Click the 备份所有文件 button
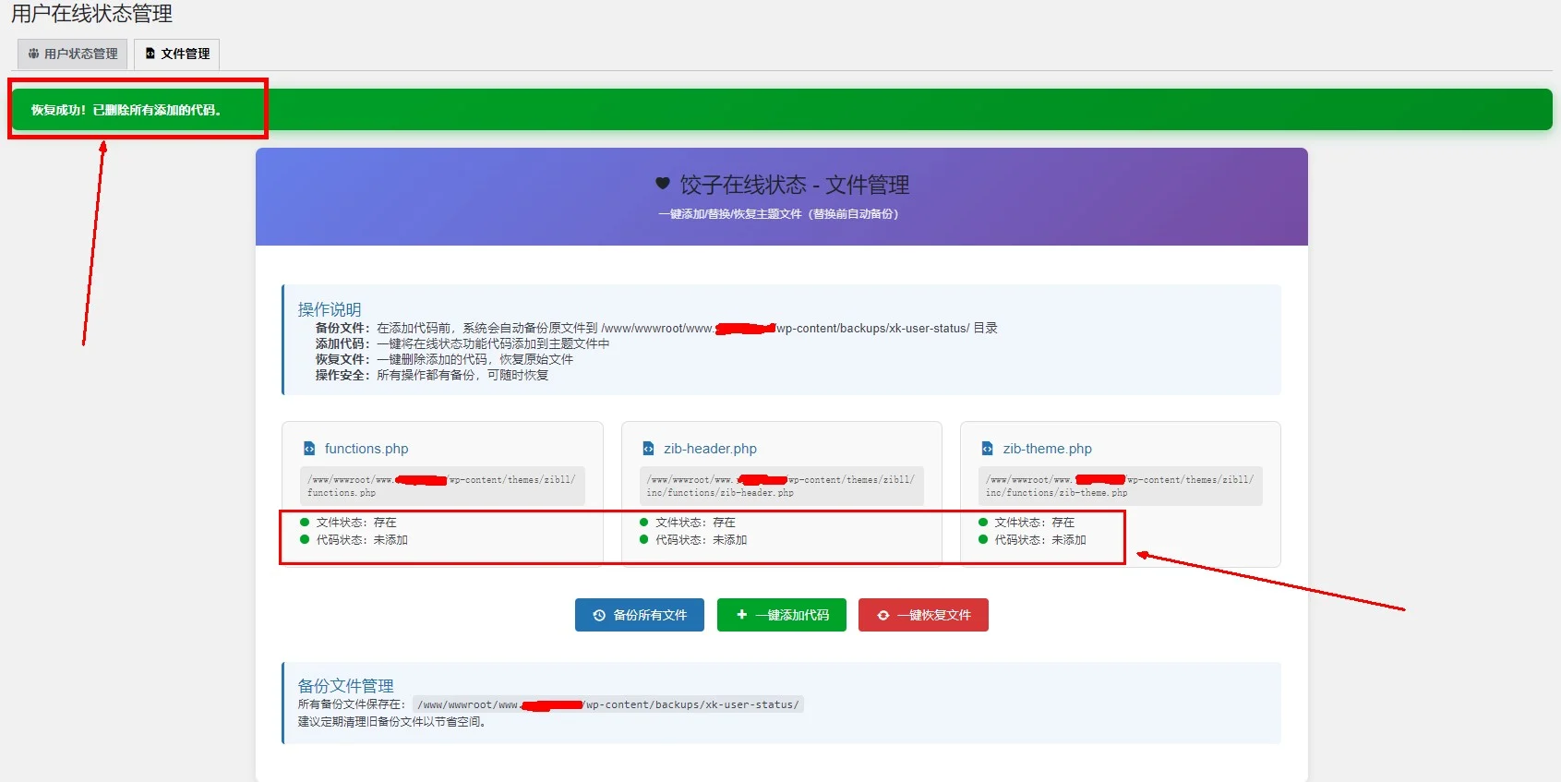This screenshot has width=1561, height=782. pyautogui.click(x=640, y=615)
